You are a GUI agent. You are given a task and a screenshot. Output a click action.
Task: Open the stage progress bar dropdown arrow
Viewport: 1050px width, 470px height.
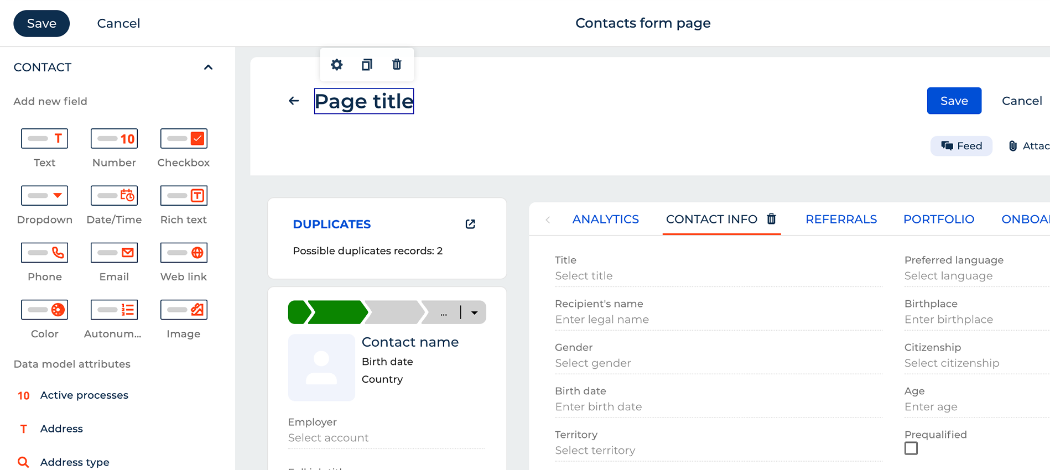coord(474,313)
